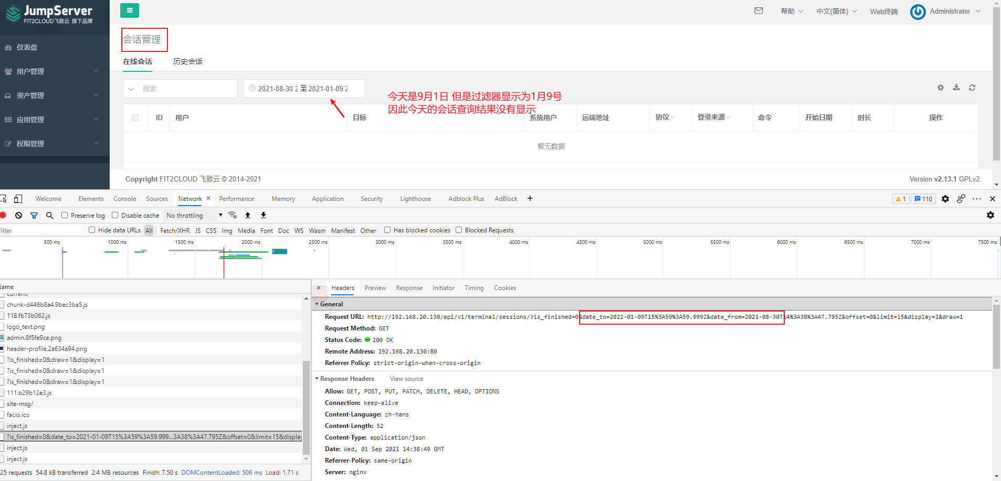
Task: Open the DevTools Console tab
Action: click(x=124, y=198)
